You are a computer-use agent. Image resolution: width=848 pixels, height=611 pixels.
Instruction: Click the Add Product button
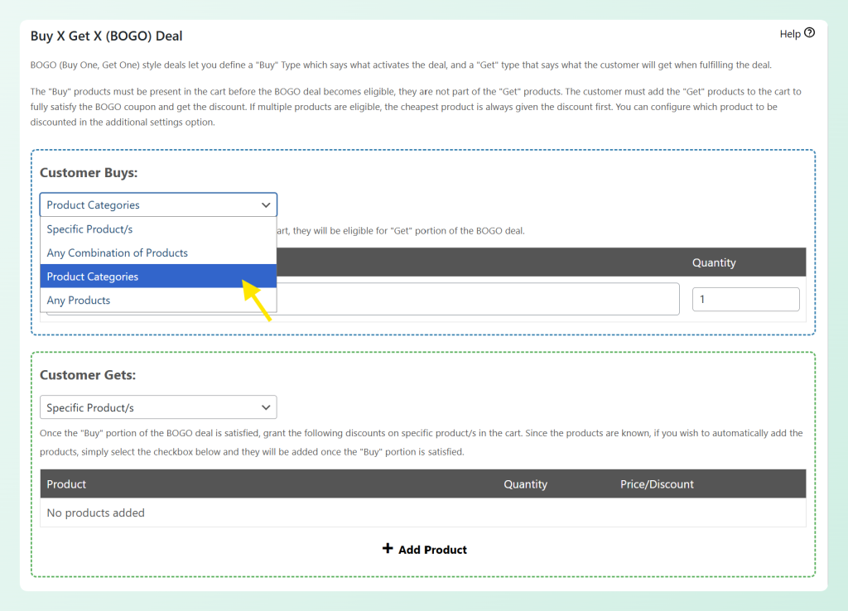(x=425, y=550)
